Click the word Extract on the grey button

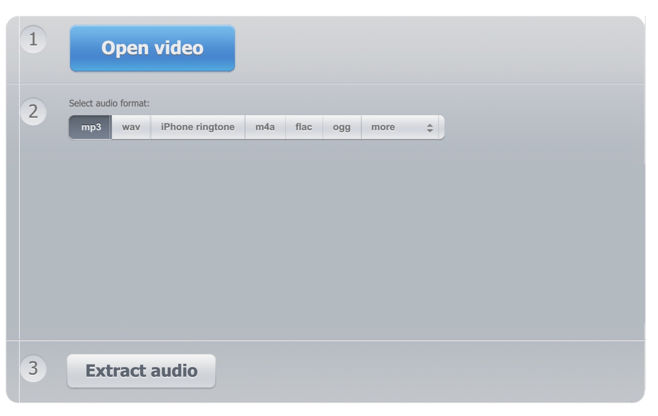click(113, 371)
